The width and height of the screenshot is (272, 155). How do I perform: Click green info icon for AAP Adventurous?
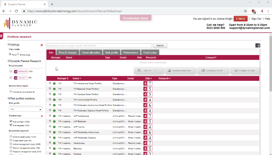54,116
